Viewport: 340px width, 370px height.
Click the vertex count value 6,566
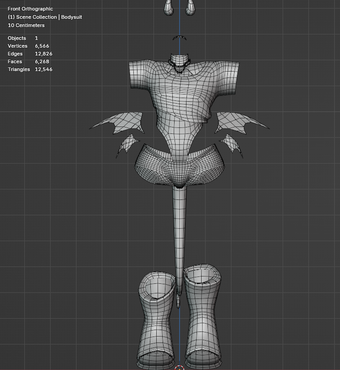pyautogui.click(x=42, y=46)
